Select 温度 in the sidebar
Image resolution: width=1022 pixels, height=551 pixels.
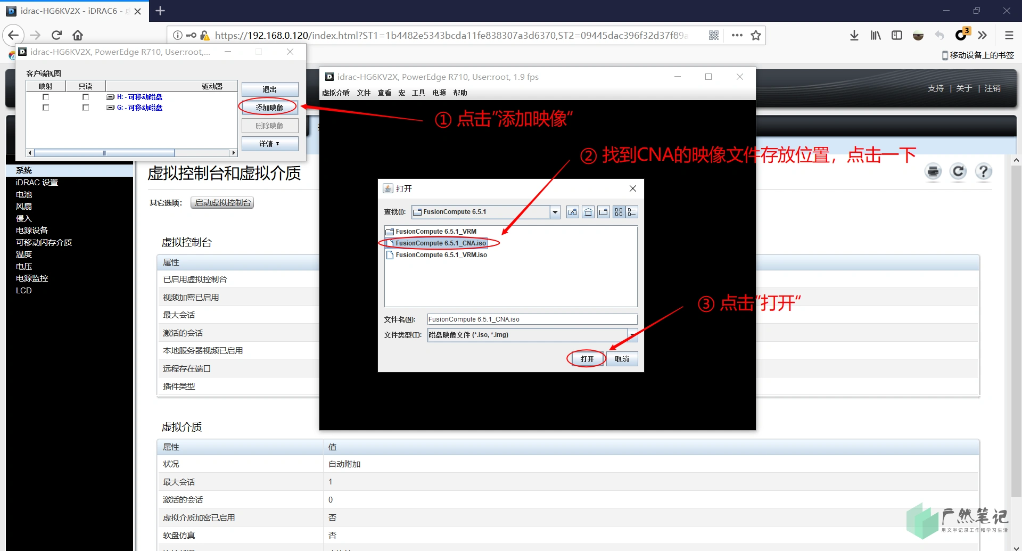24,254
